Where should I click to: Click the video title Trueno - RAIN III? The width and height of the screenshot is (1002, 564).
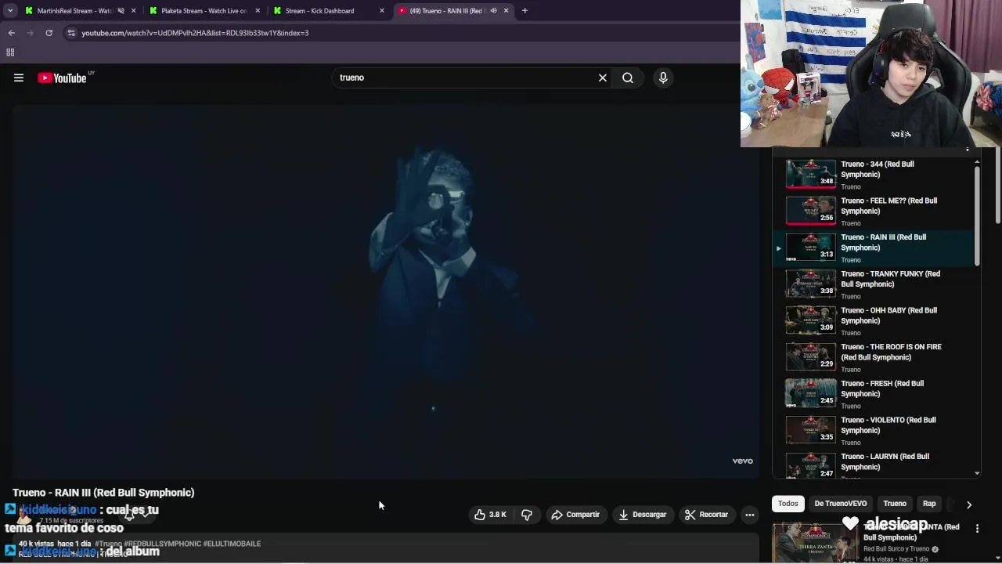tap(103, 493)
